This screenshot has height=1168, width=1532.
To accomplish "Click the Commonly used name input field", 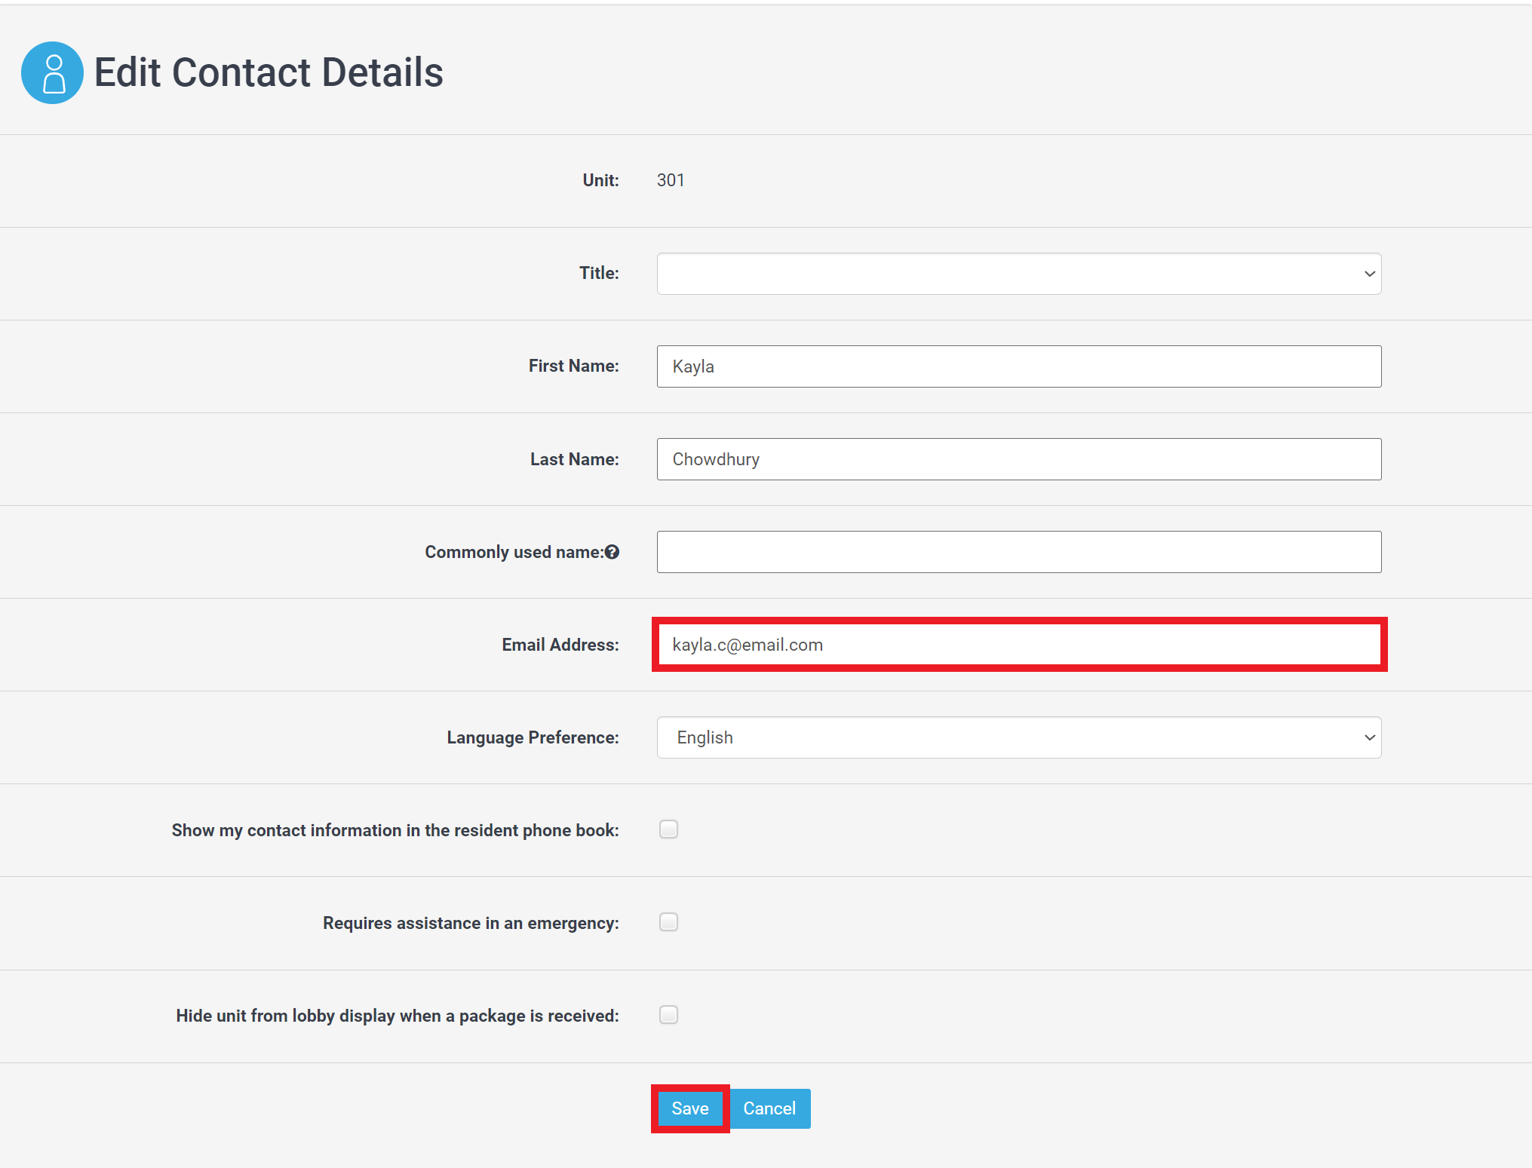I will pyautogui.click(x=1018, y=551).
